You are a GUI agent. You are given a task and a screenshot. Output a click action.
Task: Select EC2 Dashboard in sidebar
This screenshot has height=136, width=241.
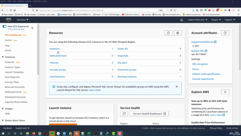(x=13, y=35)
